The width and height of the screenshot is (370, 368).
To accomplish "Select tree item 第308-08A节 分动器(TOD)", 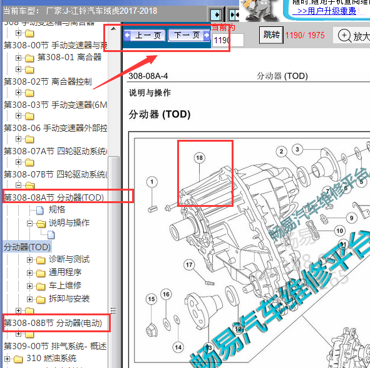I will point(54,197).
